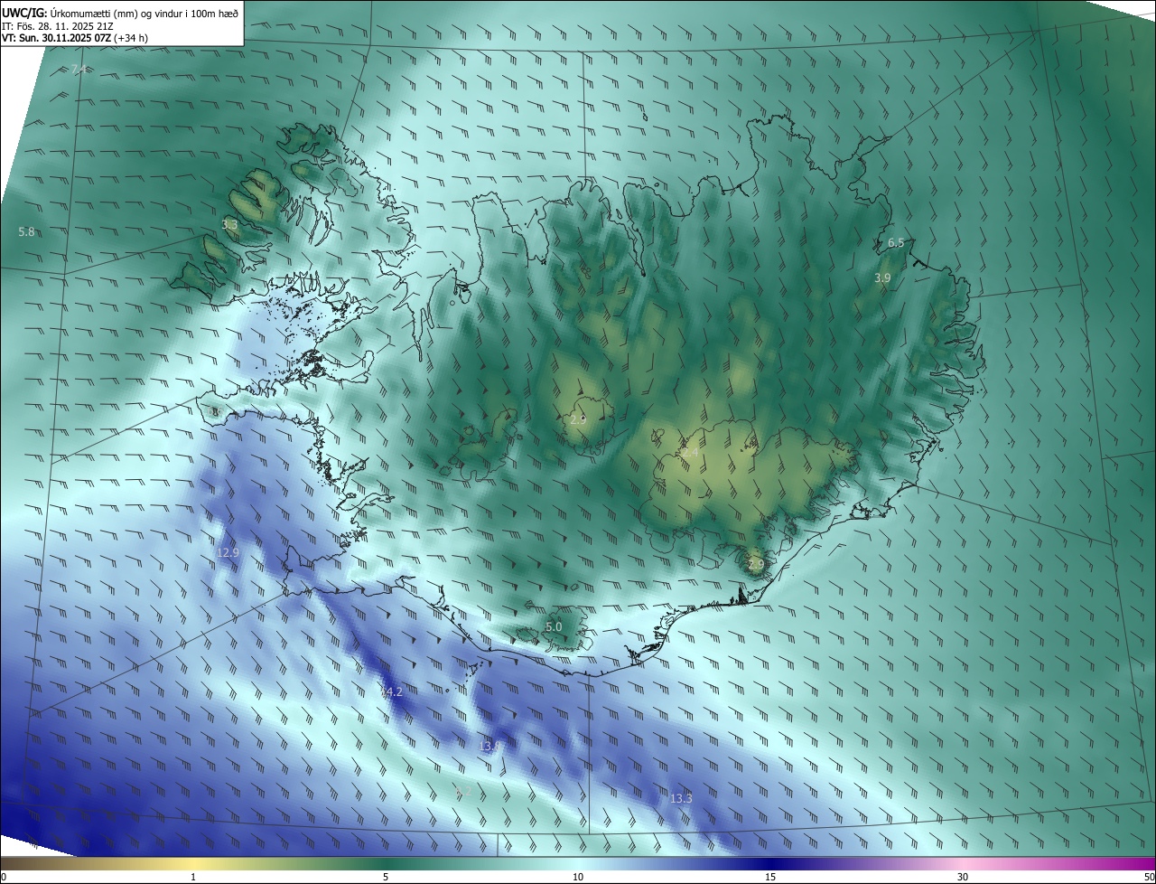Viewport: 1156px width, 884px height.
Task: Click the colorbar tick label 5
Action: 386,877
